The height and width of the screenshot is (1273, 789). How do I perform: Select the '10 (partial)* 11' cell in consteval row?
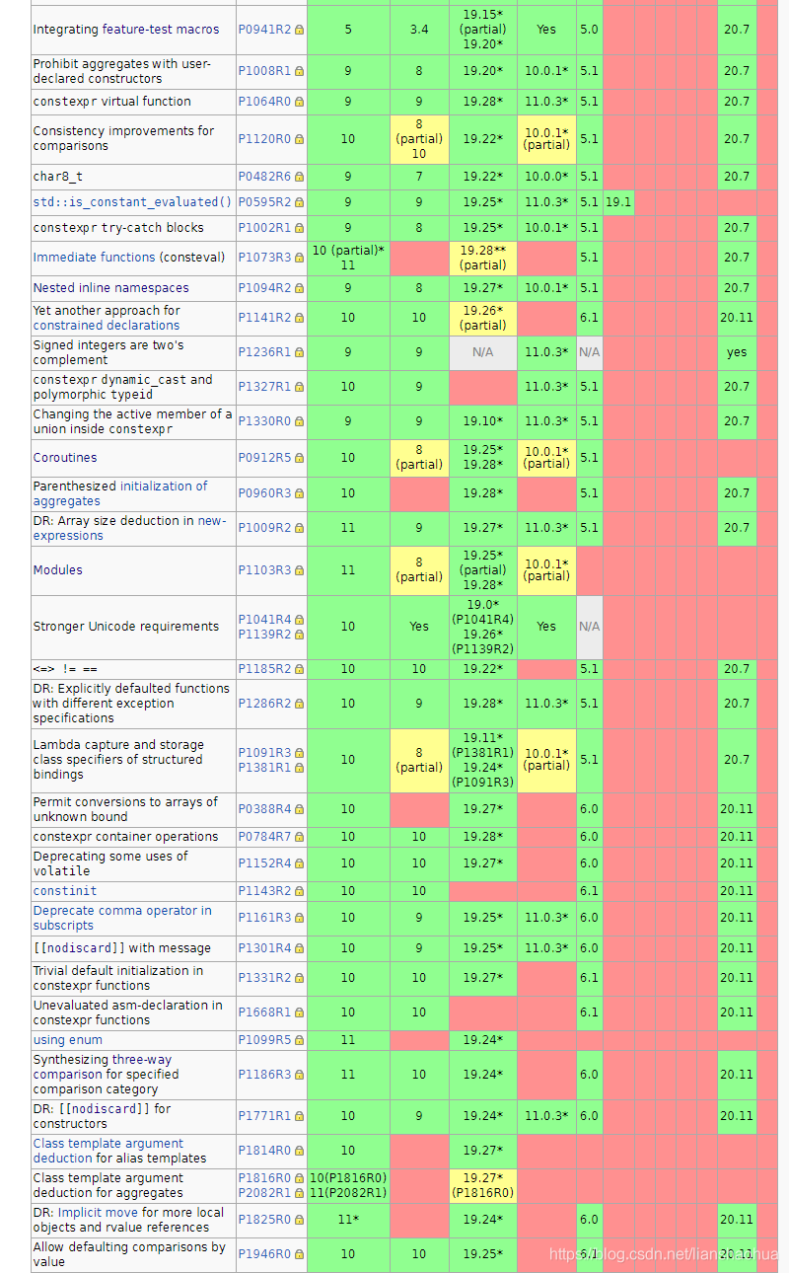pos(348,258)
